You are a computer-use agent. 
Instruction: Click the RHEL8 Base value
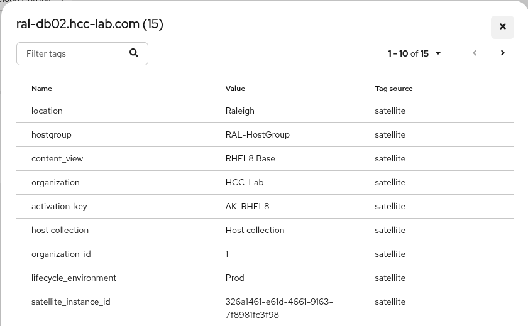pyautogui.click(x=250, y=158)
